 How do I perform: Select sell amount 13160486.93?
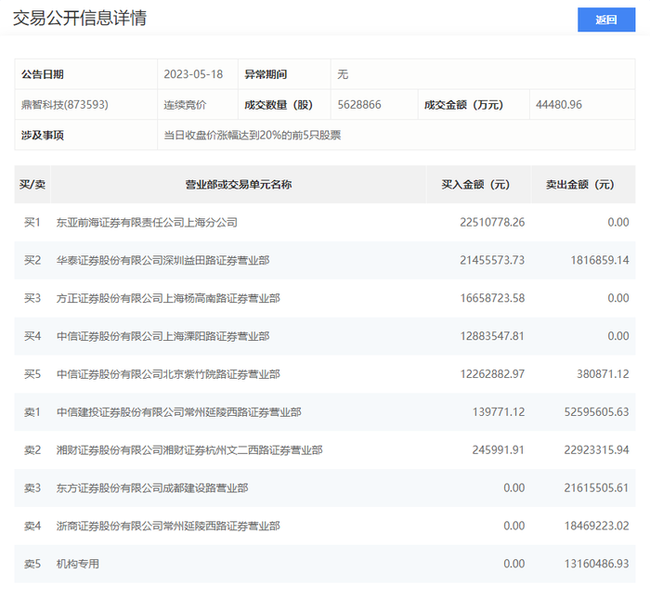pos(596,564)
